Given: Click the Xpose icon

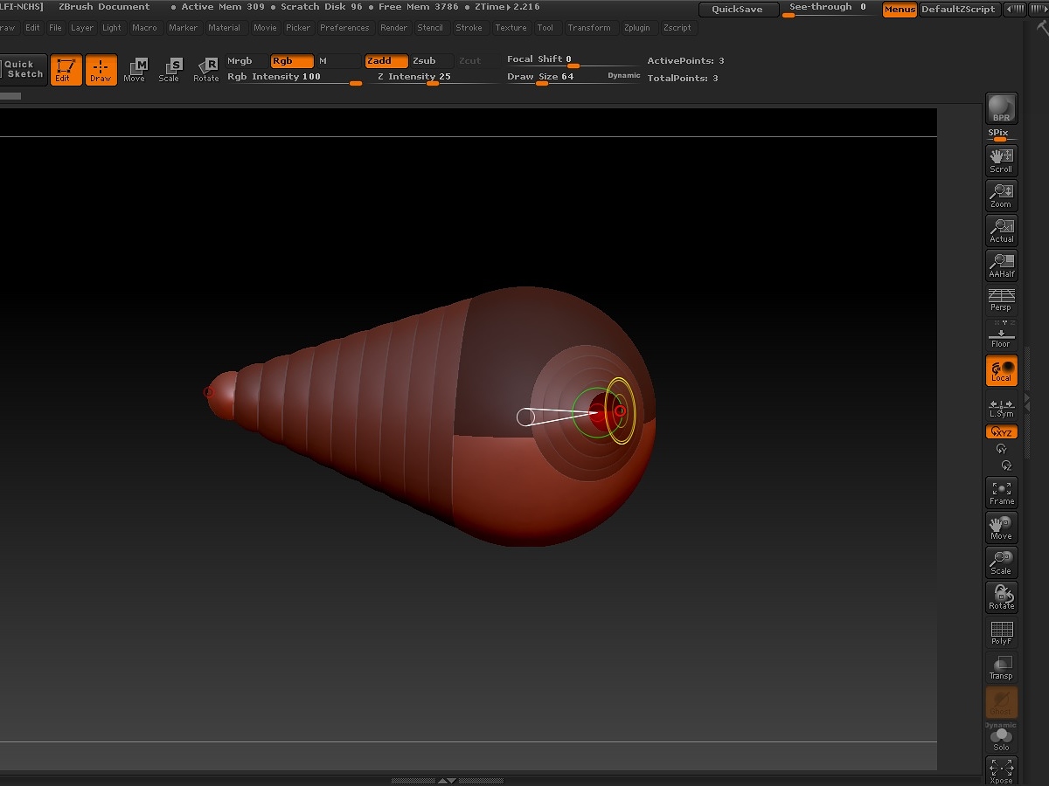Looking at the screenshot, I should (x=1001, y=770).
